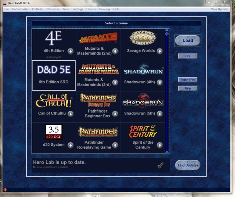Open the Help menu in the menu bar
The image size is (235, 197).
(x=116, y=9)
